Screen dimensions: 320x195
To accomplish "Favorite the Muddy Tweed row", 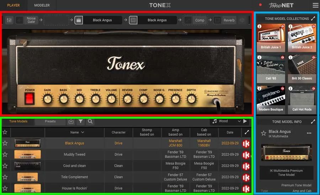I will (x=5, y=154).
